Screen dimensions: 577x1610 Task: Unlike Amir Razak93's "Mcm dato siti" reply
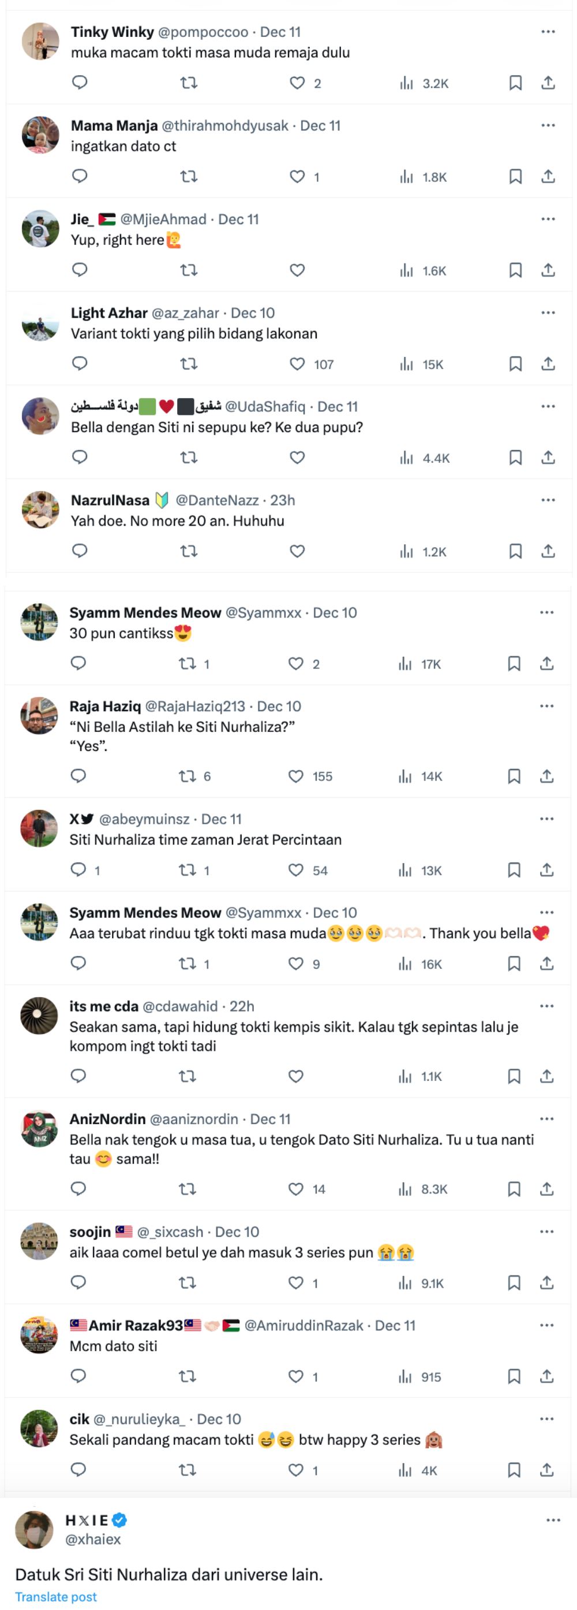(298, 1377)
